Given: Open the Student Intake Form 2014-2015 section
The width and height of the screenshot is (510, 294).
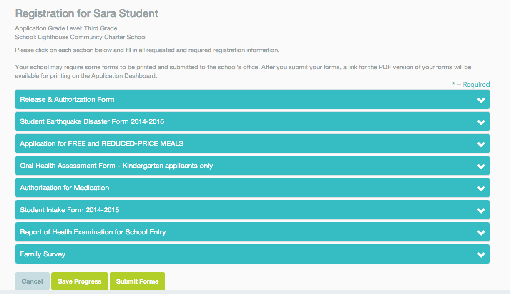Looking at the screenshot, I should point(252,210).
